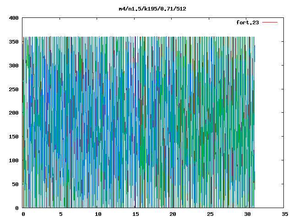
Task: Click the y-axis label 100
Action: [x=14, y=160]
